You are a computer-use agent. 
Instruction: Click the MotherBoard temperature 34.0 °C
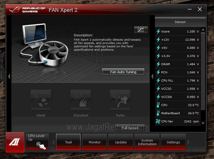click(x=193, y=113)
